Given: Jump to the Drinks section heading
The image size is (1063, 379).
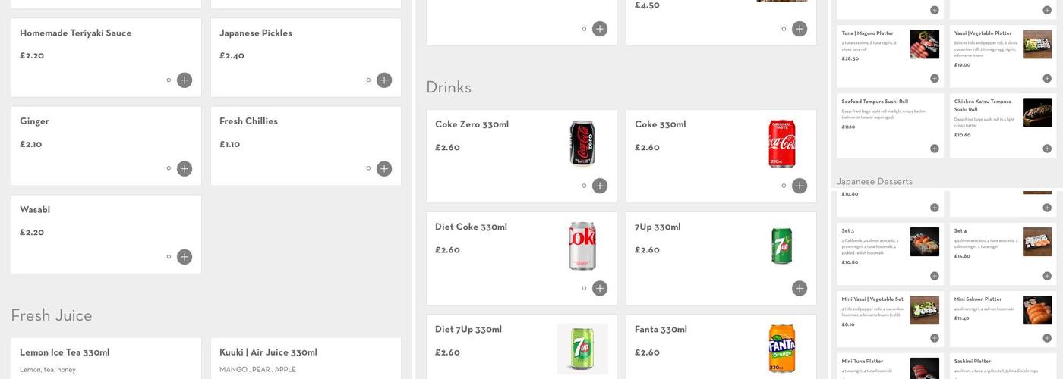Looking at the screenshot, I should tap(449, 87).
